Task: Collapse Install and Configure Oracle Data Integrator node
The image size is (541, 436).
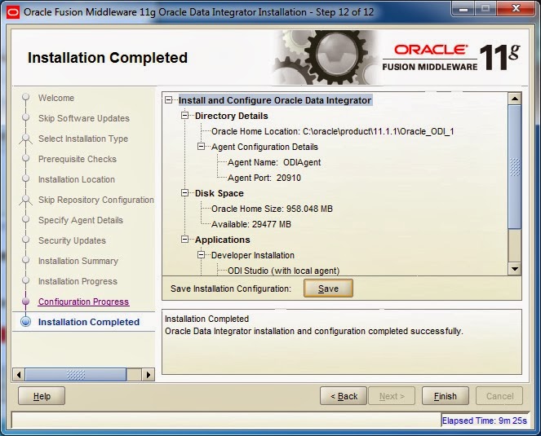Action: 168,100
